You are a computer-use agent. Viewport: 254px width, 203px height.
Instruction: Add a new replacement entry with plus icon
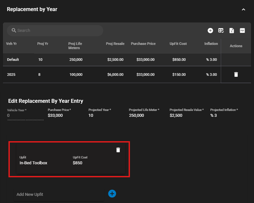pos(210,31)
